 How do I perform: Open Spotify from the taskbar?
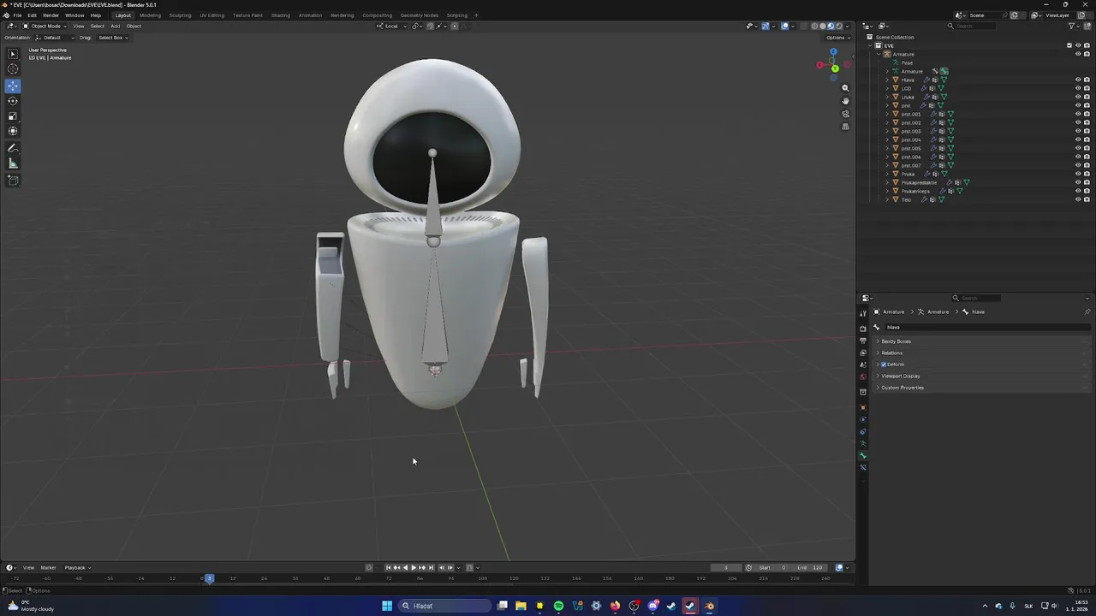558,606
